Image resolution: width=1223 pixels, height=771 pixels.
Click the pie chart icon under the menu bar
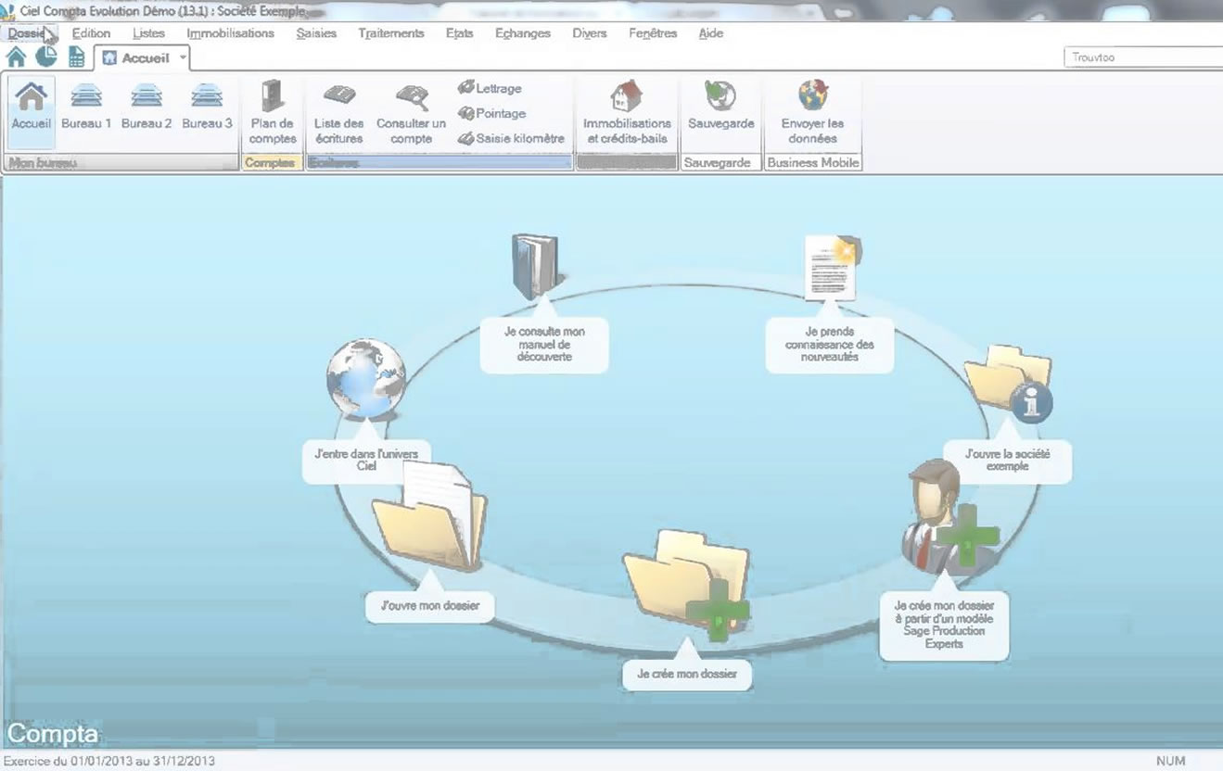pyautogui.click(x=46, y=57)
